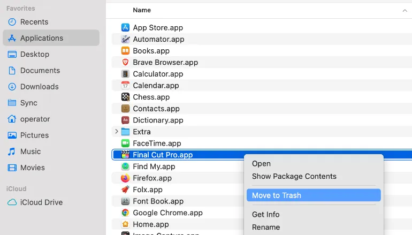Select the Sync folder label in sidebar

pos(29,103)
